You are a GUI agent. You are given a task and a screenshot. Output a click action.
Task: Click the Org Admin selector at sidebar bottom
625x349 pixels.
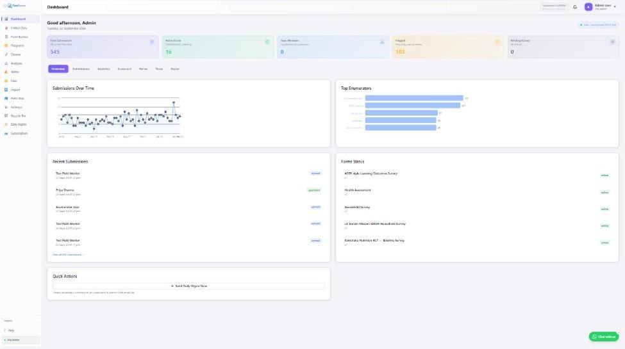pyautogui.click(x=21, y=340)
